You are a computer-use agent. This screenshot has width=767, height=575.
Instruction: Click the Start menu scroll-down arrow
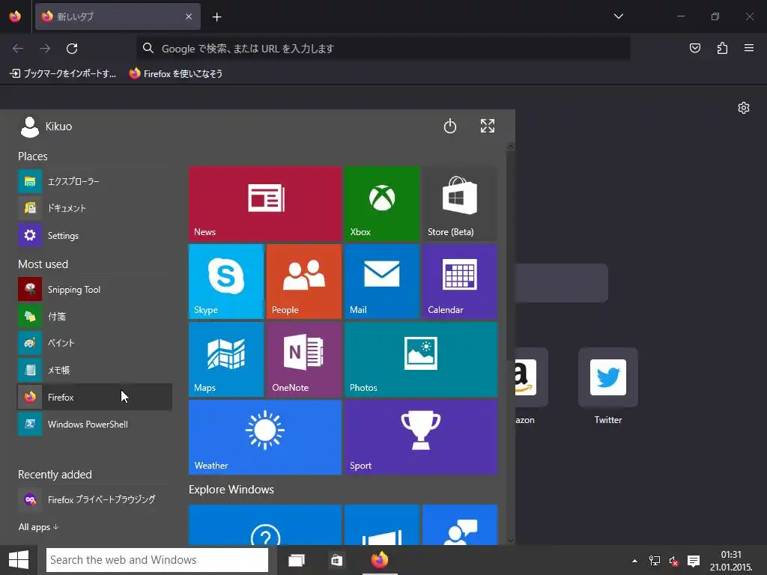[511, 541]
